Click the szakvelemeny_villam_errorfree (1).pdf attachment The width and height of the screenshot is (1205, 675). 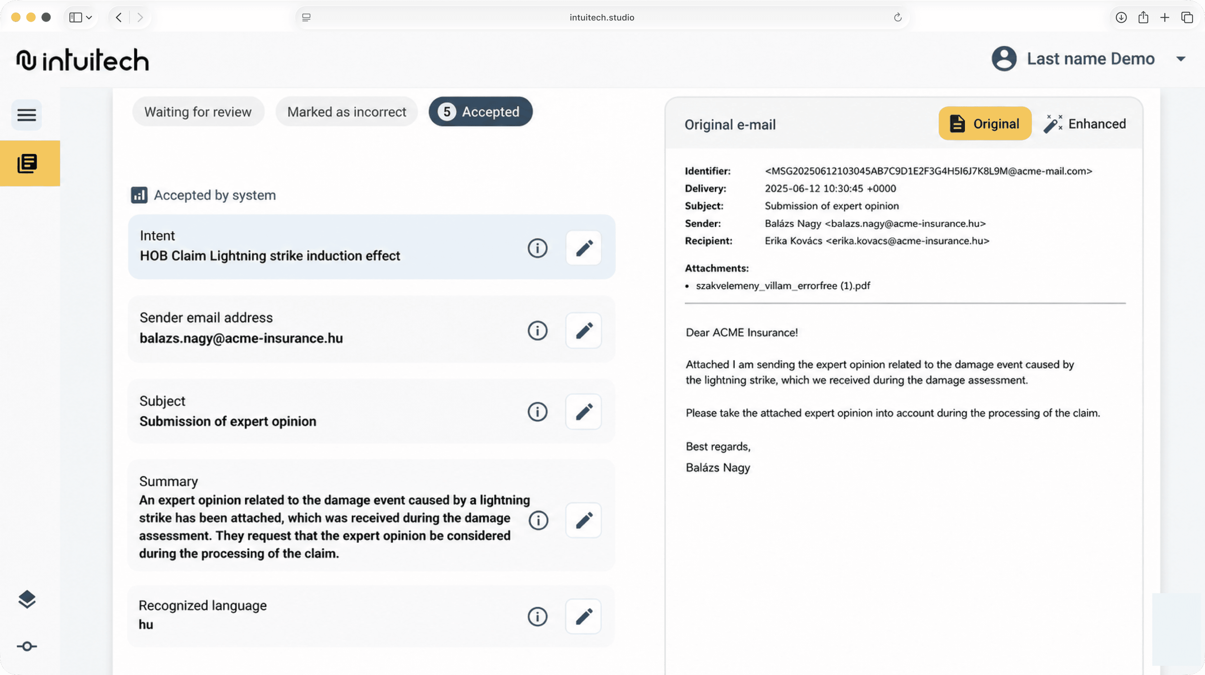tap(783, 286)
